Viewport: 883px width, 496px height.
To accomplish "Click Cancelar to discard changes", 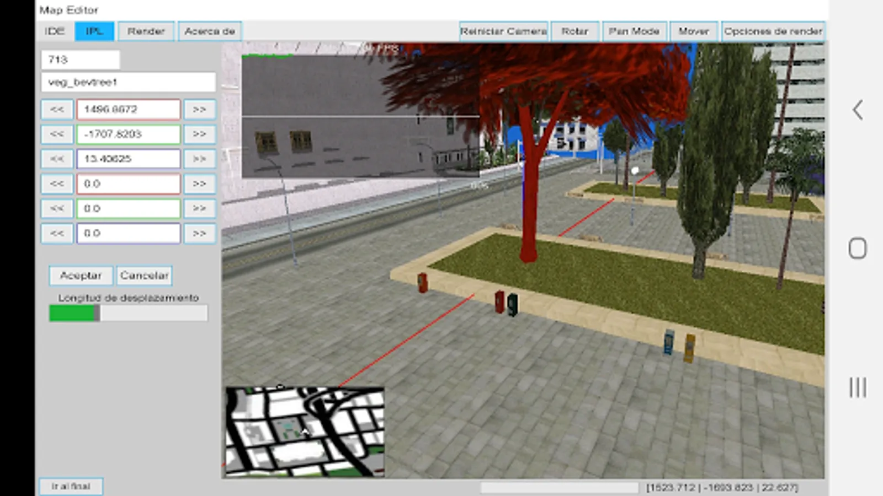I will tap(144, 276).
